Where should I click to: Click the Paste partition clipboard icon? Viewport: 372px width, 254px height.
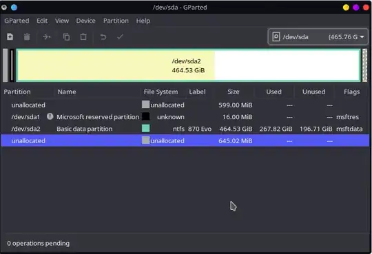click(x=83, y=36)
